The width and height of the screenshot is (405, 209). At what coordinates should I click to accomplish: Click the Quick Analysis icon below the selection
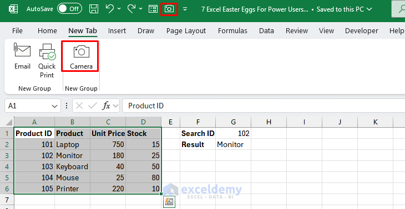click(169, 202)
